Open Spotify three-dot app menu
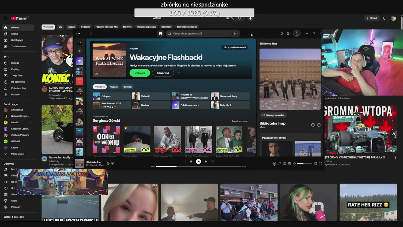Screen dimensions: 403x227 [78, 33]
